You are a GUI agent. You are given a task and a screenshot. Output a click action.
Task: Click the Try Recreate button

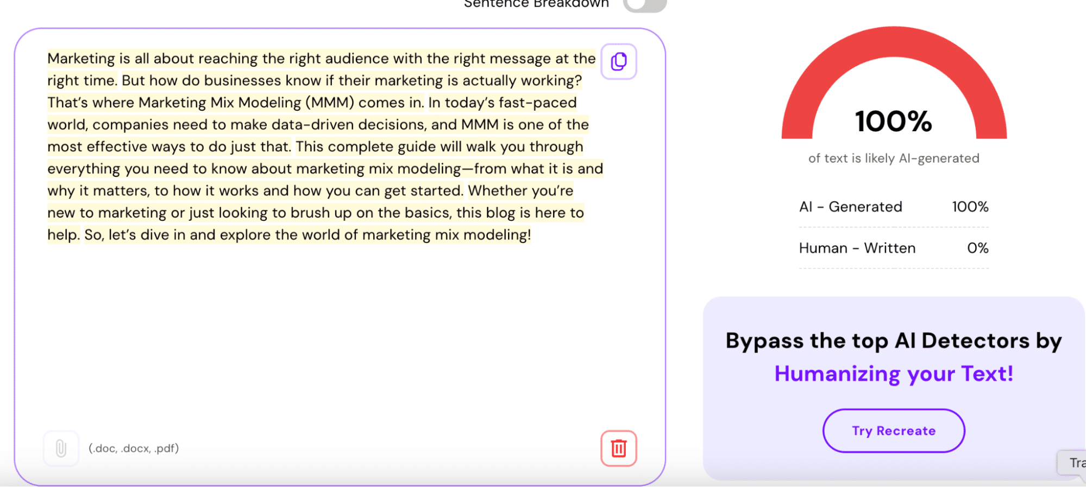tap(894, 431)
